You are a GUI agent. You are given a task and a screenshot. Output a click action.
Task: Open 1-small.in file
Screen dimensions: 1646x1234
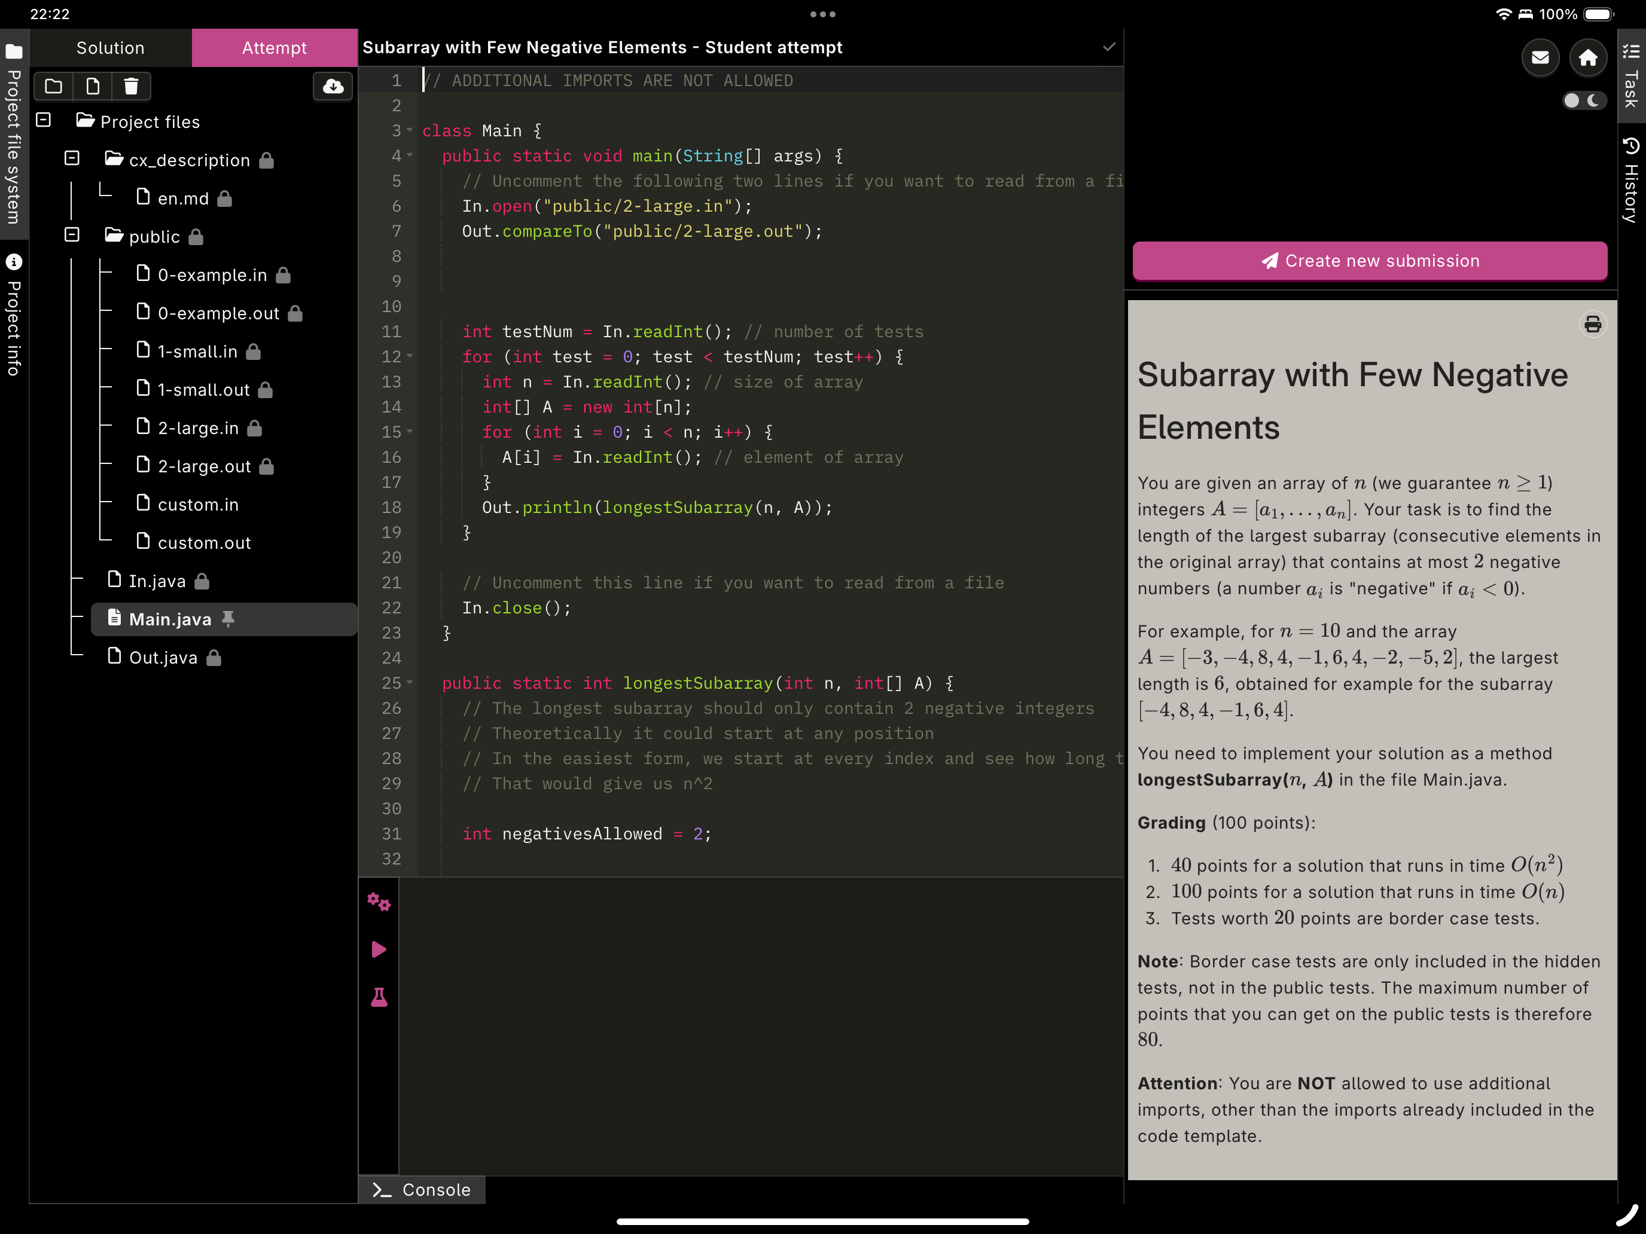[x=197, y=352]
